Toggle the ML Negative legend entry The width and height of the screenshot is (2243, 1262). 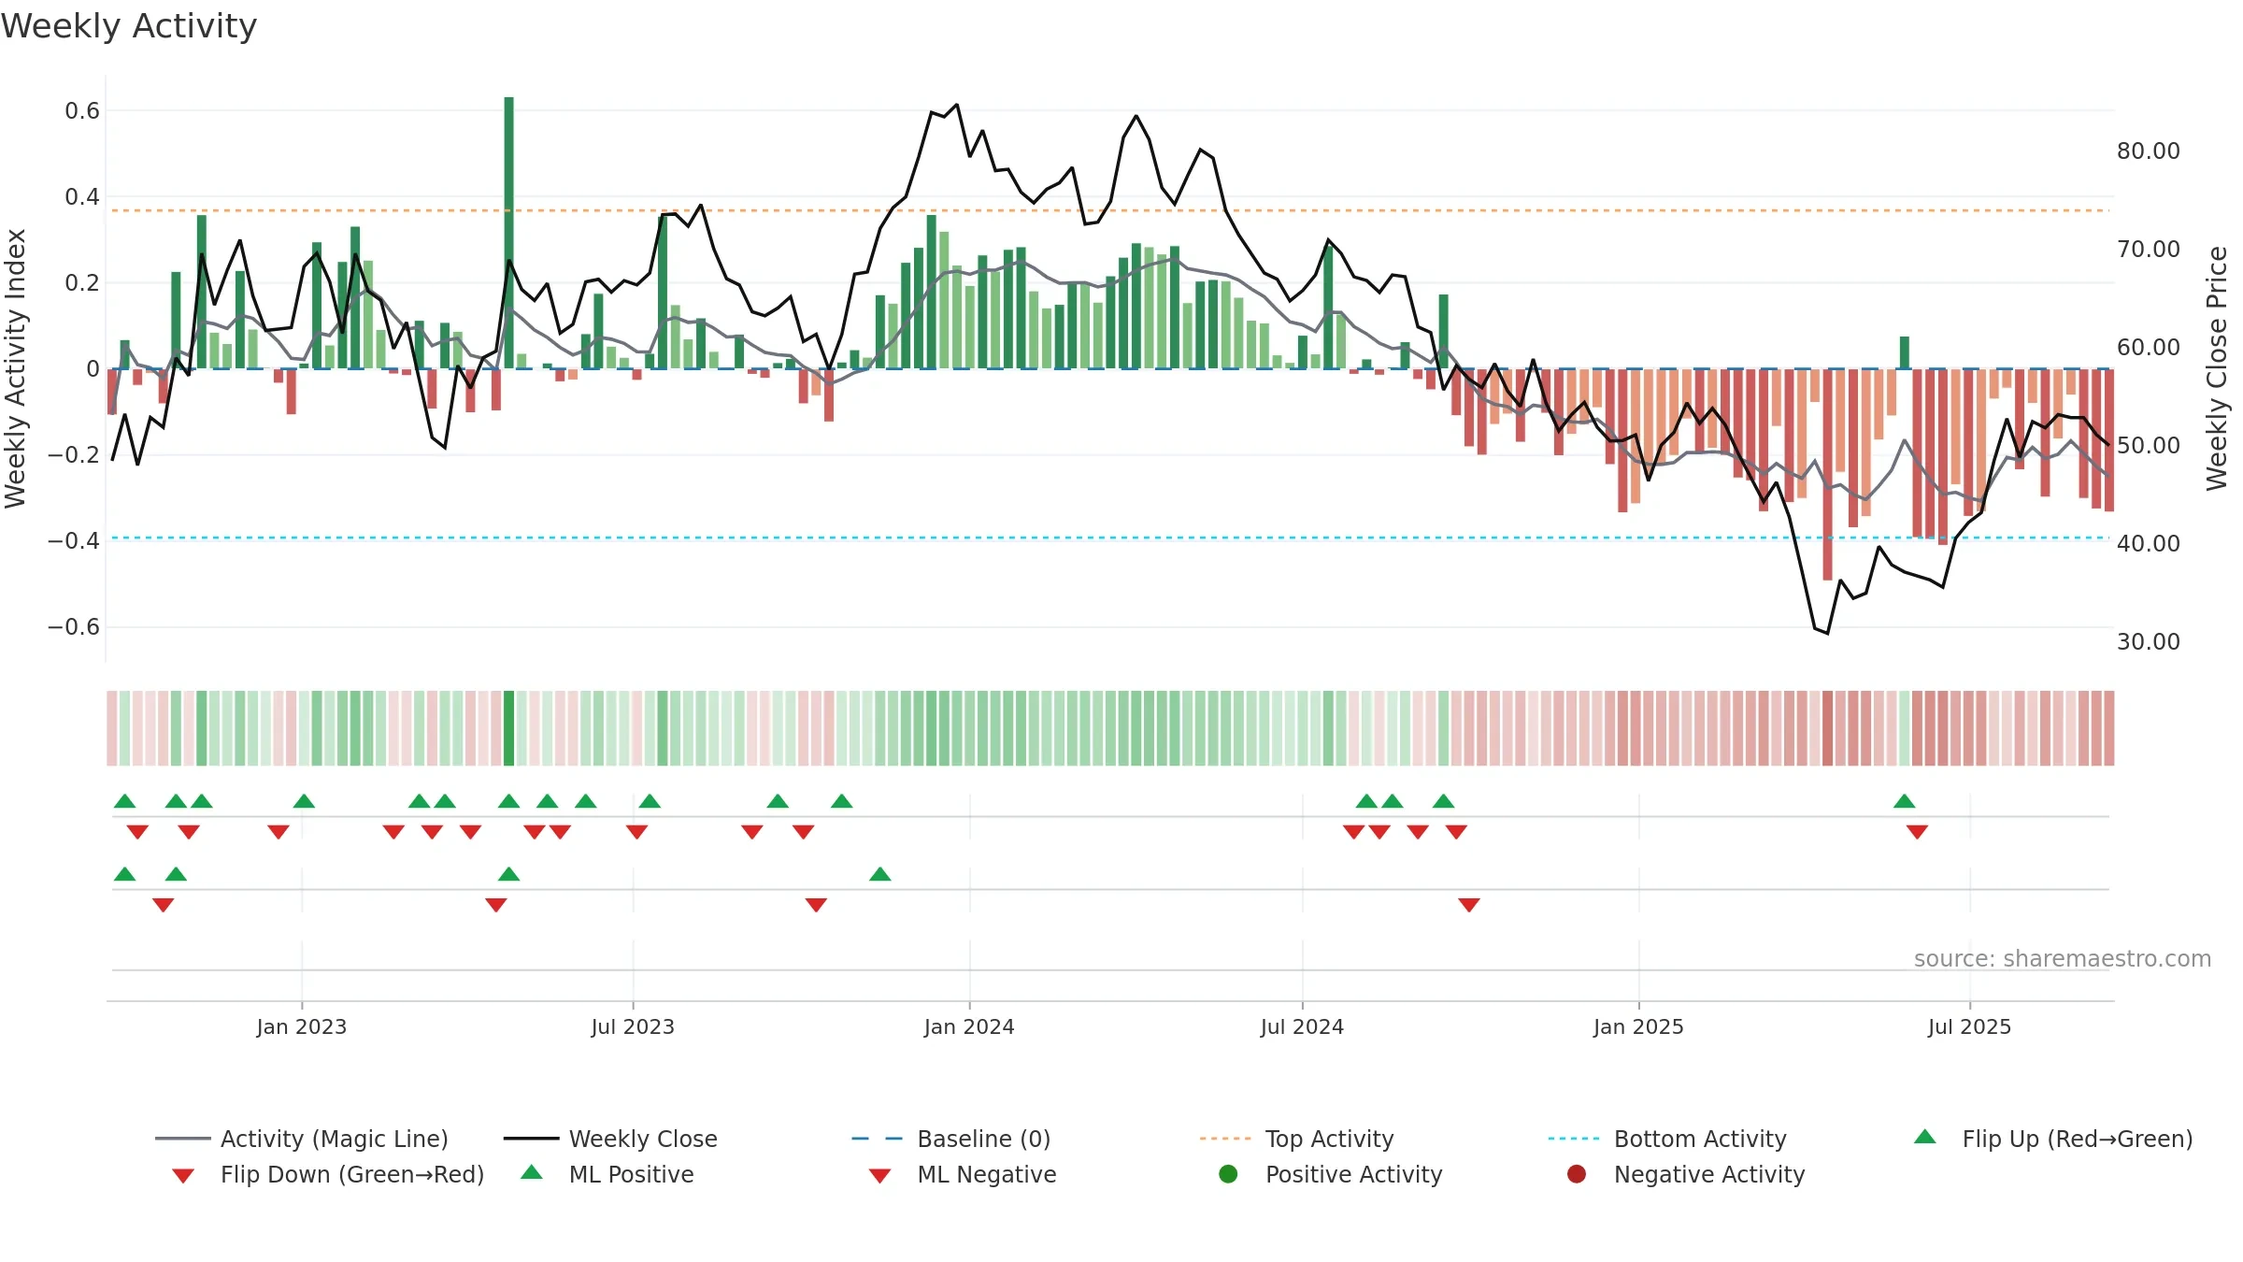click(963, 1174)
